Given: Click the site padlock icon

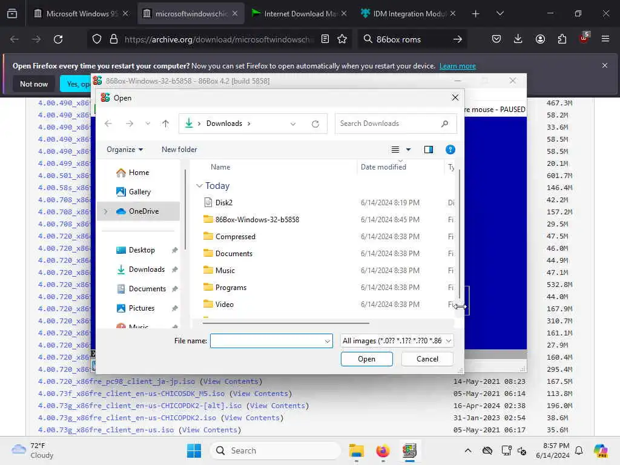Looking at the screenshot, I should tap(114, 39).
